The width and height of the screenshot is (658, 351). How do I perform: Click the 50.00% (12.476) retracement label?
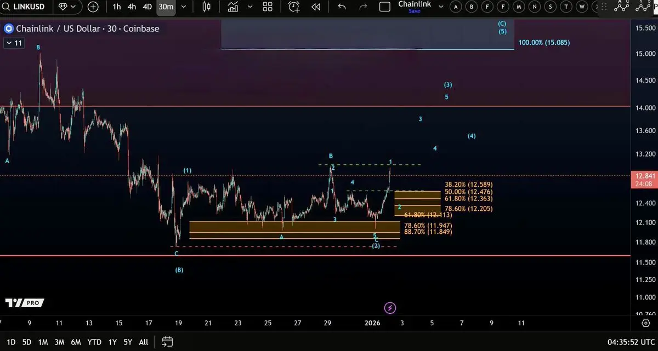click(468, 192)
